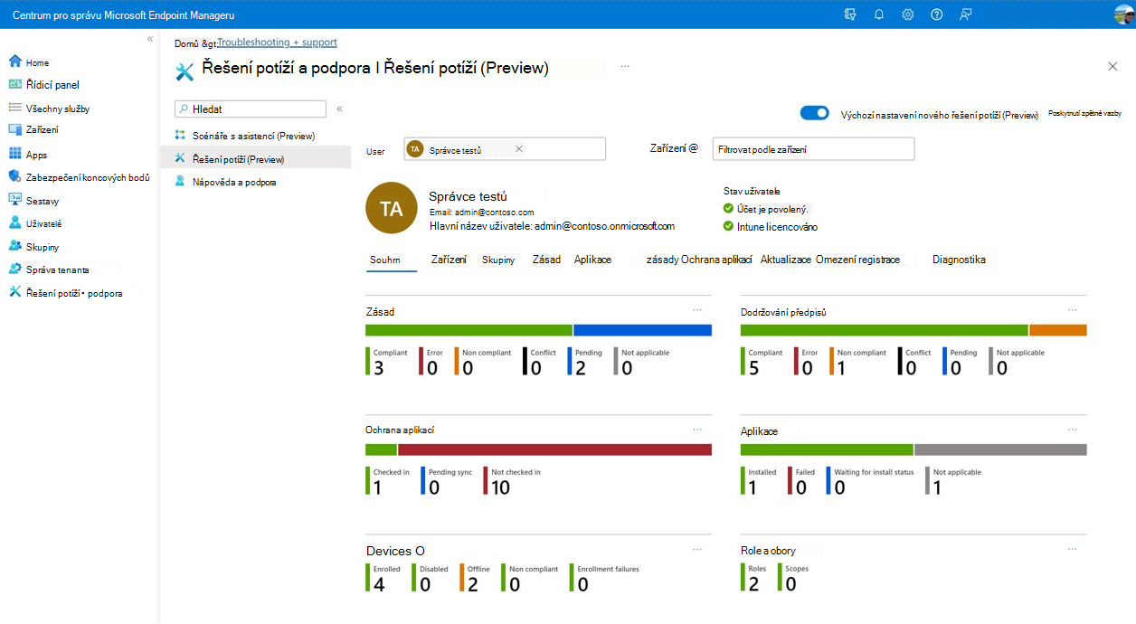This screenshot has height=624, width=1136.
Task: Click Not checked in count 10
Action: 500,487
